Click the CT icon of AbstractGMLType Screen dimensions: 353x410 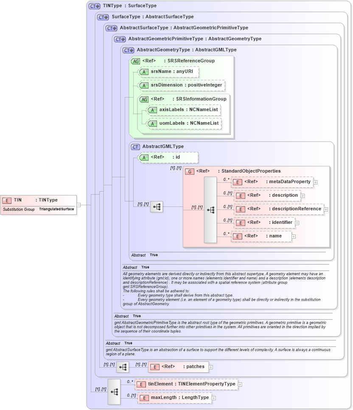click(135, 147)
